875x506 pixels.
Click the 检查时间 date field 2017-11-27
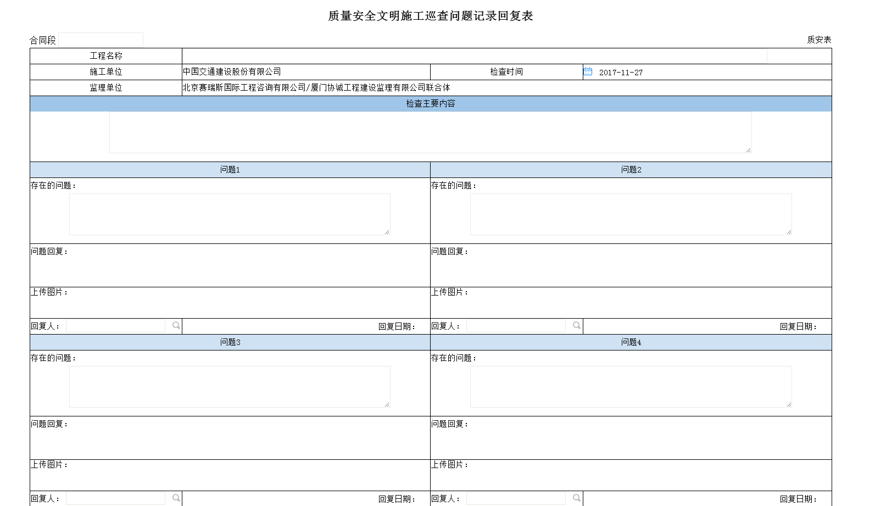pos(621,73)
